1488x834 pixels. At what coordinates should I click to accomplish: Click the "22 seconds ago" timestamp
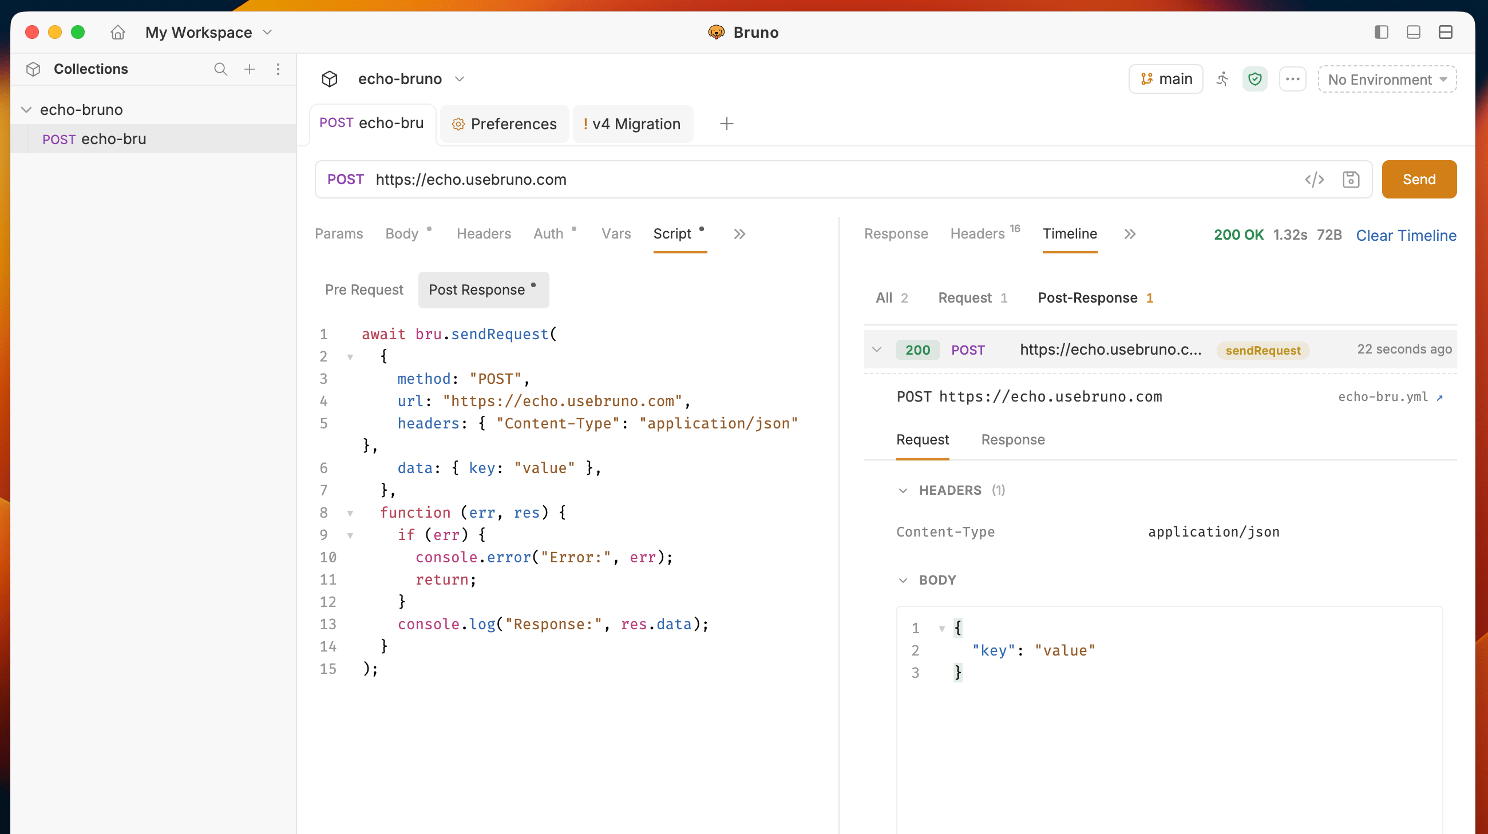pyautogui.click(x=1404, y=350)
